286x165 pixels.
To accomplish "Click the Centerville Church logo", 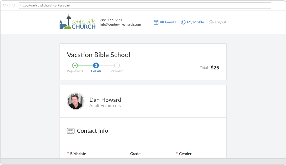I will click(x=77, y=22).
